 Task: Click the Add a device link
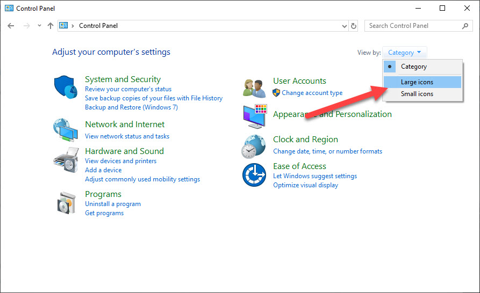(103, 170)
